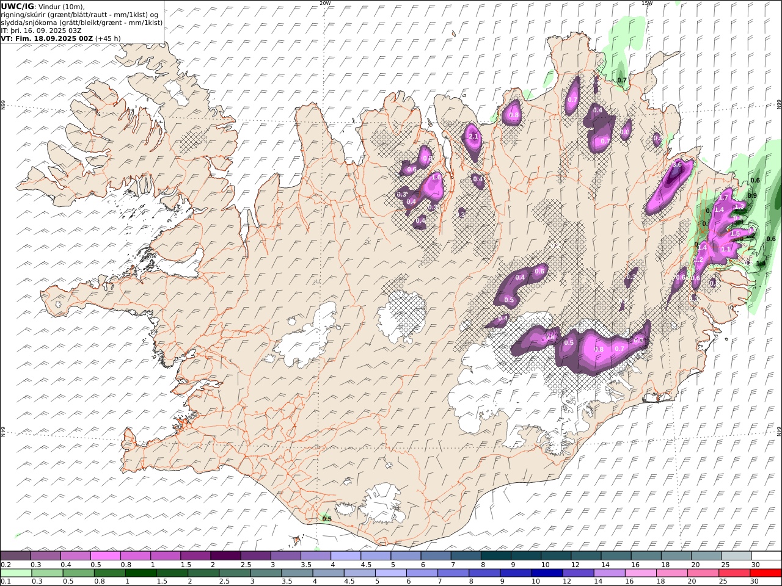Click the '0.1' label under the lower legend
Viewport: 782px width, 586px height.
pyautogui.click(x=5, y=582)
